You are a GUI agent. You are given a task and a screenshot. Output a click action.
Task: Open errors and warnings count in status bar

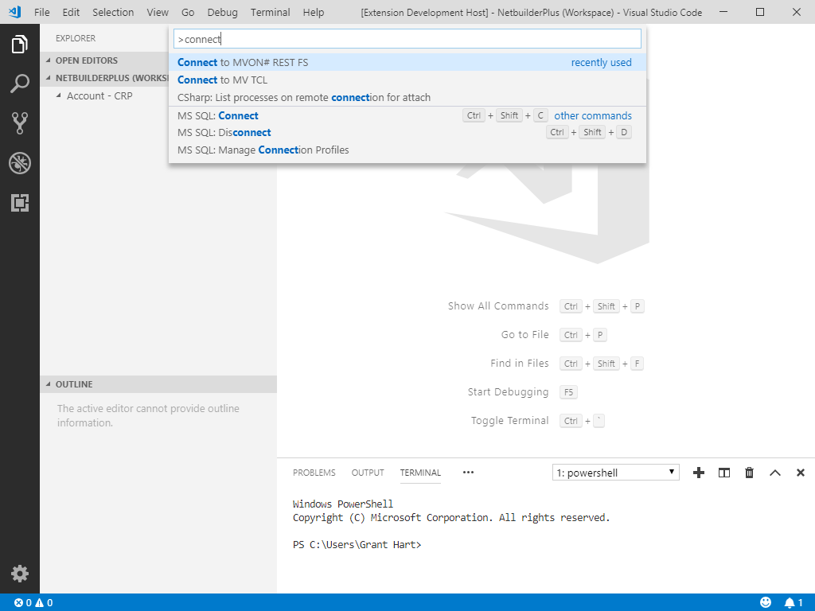33,603
